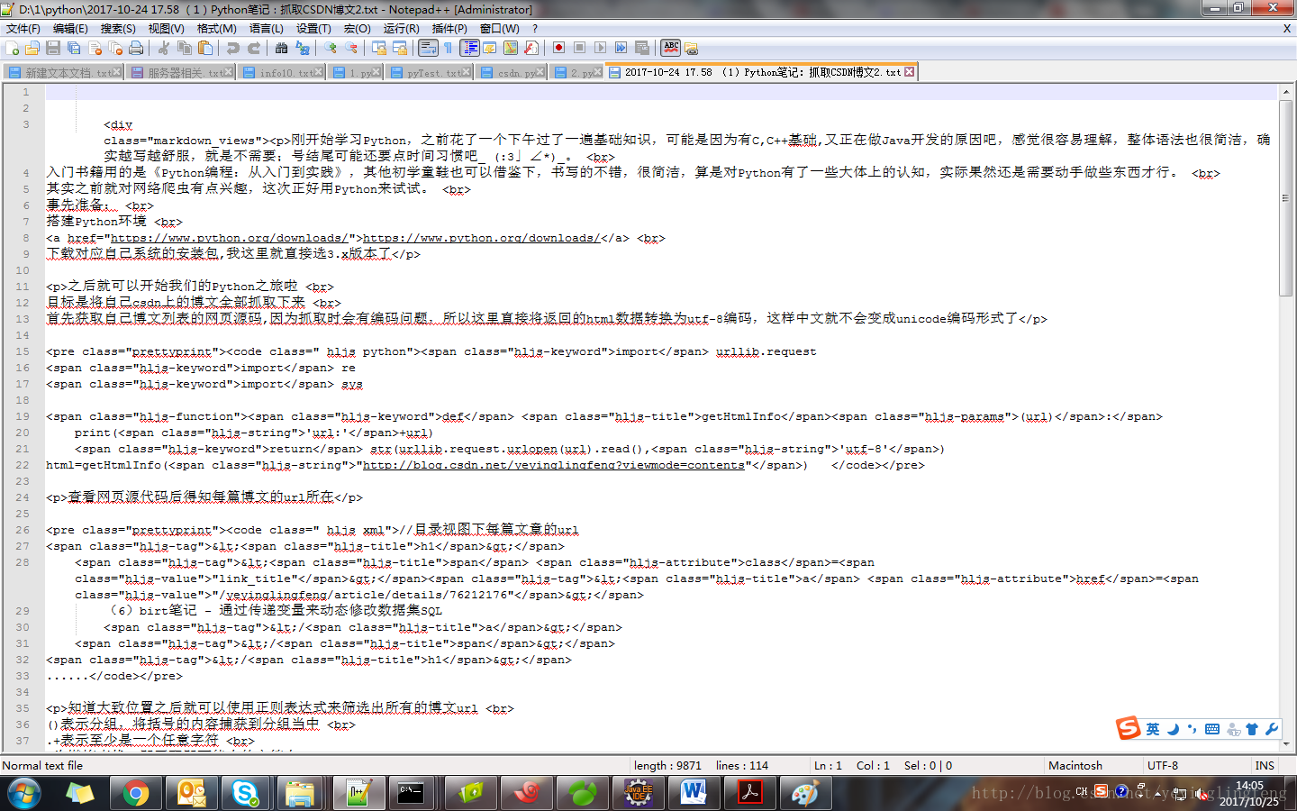Image resolution: width=1297 pixels, height=811 pixels.
Task: Toggle indent guide button
Action: 469,48
